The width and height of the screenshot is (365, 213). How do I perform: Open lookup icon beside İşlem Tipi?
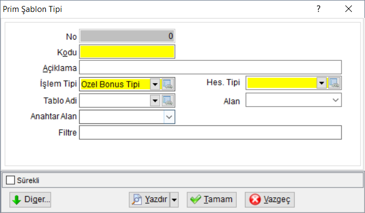[x=167, y=84]
